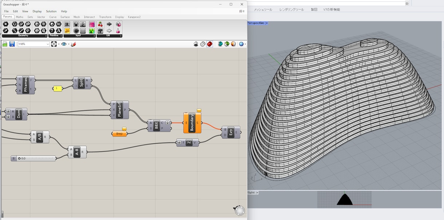
Task: Open the Solution menu in Grasshopper
Action: (51, 11)
